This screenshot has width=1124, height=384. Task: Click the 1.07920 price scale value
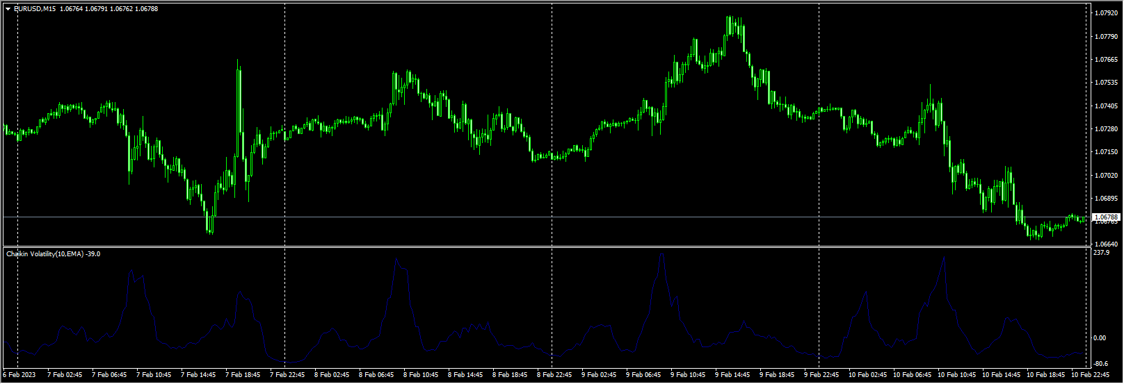(1105, 13)
